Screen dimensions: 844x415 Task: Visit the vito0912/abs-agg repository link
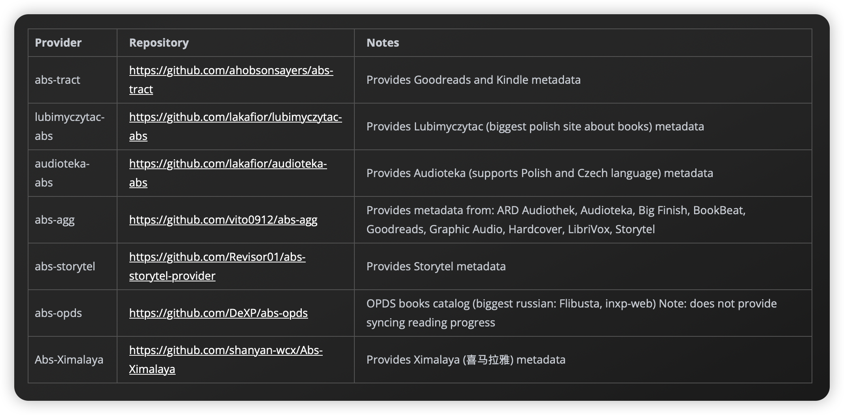click(223, 220)
